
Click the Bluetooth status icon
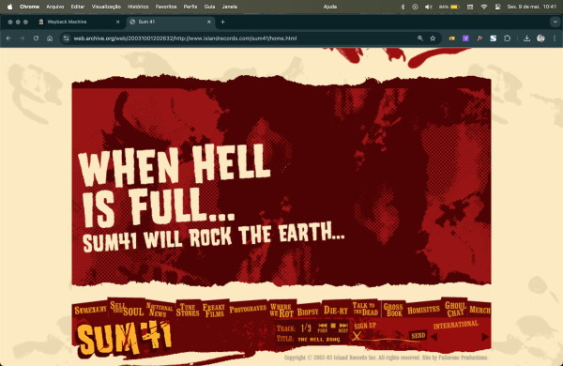coord(403,7)
